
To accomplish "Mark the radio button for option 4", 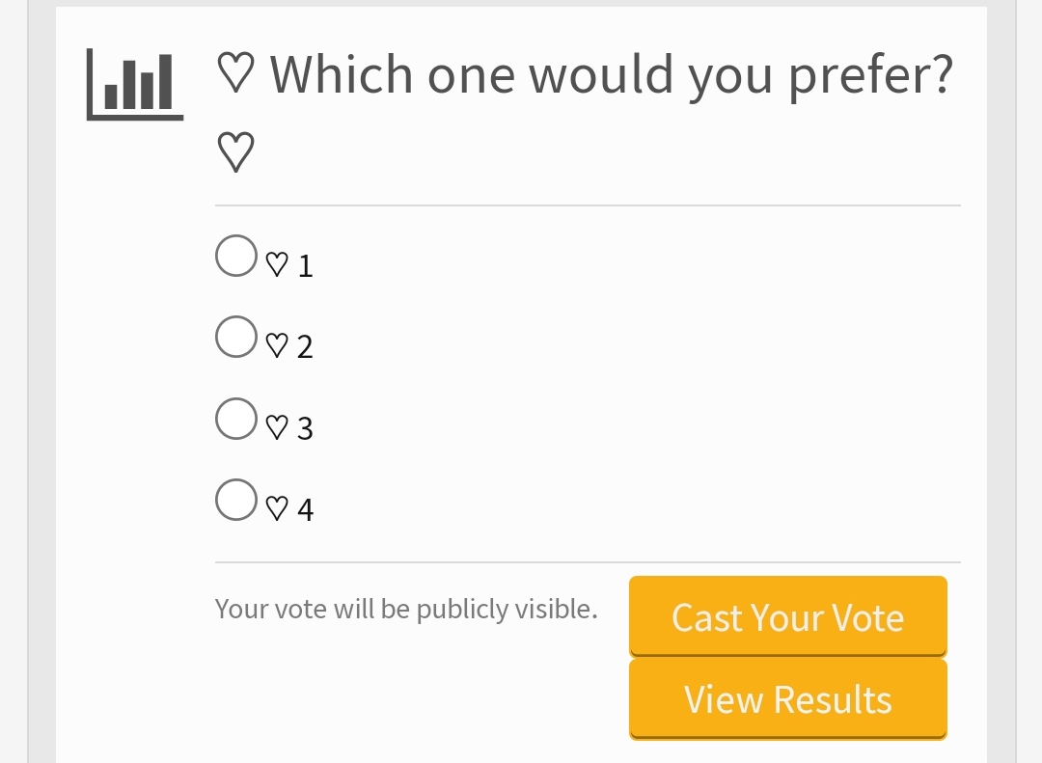I will 236,500.
